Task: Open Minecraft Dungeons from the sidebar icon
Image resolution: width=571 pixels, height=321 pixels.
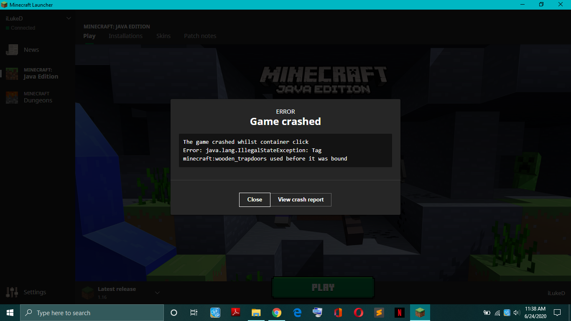Action: click(12, 97)
